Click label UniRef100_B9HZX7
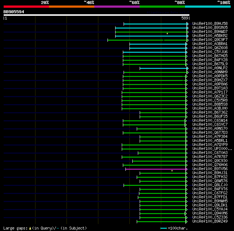The height and width of the screenshot is (231, 234). [x=210, y=80]
